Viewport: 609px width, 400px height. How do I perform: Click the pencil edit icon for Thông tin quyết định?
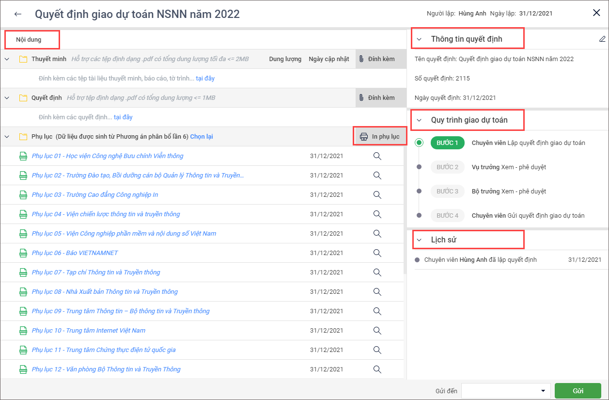[x=602, y=39]
